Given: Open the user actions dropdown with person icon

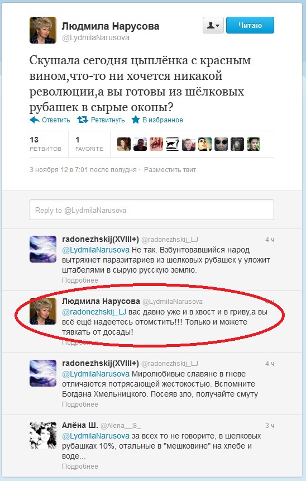Looking at the screenshot, I should click(x=213, y=25).
